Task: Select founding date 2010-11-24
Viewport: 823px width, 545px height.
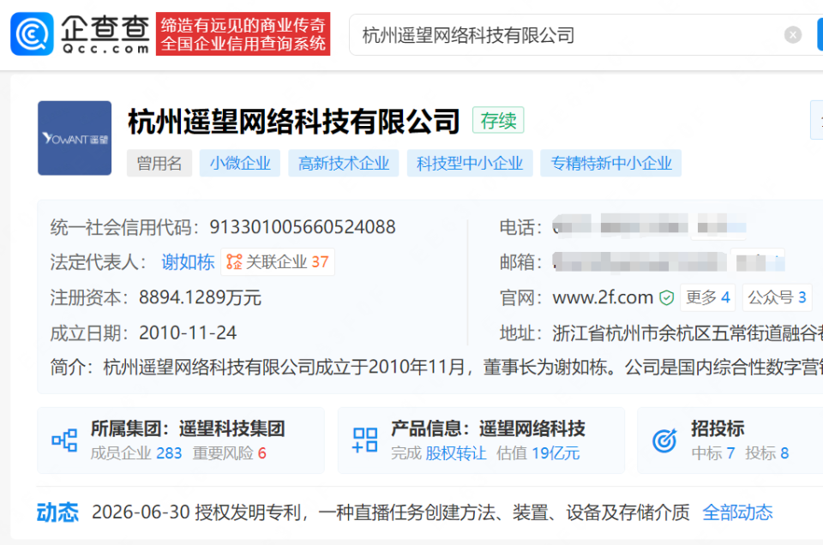Action: [188, 333]
